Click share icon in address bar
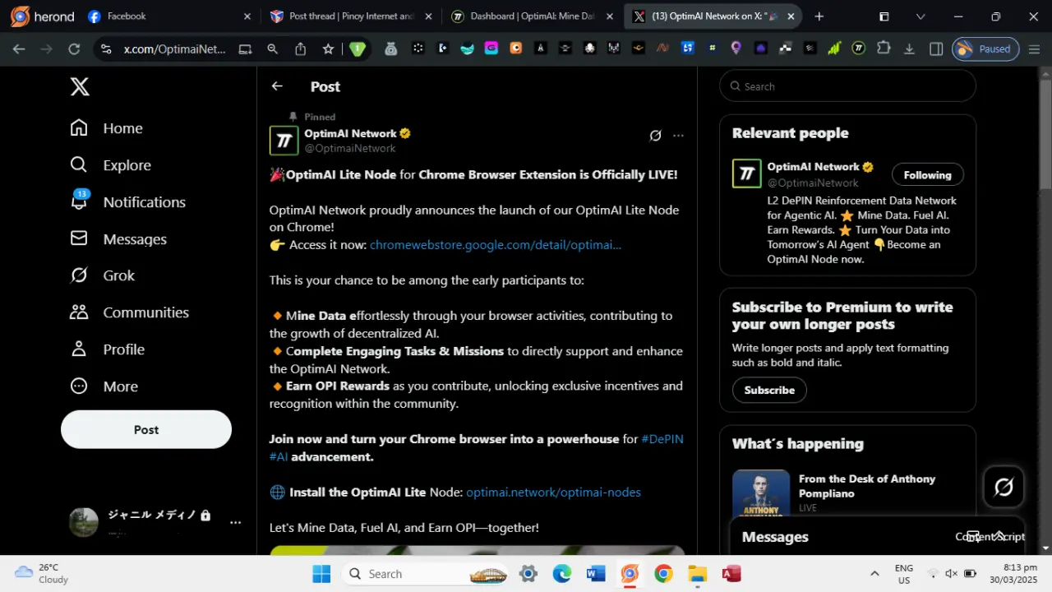Image resolution: width=1052 pixels, height=592 pixels. point(300,49)
